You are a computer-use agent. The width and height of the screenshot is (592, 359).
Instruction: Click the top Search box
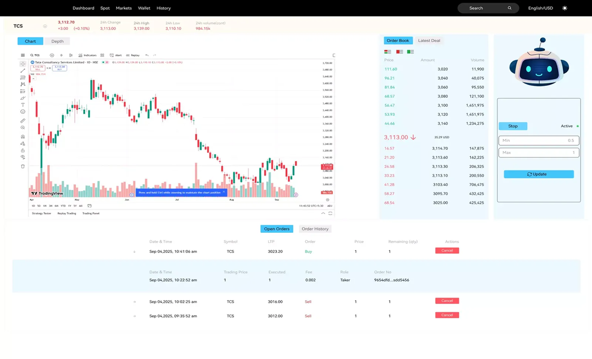click(x=488, y=8)
